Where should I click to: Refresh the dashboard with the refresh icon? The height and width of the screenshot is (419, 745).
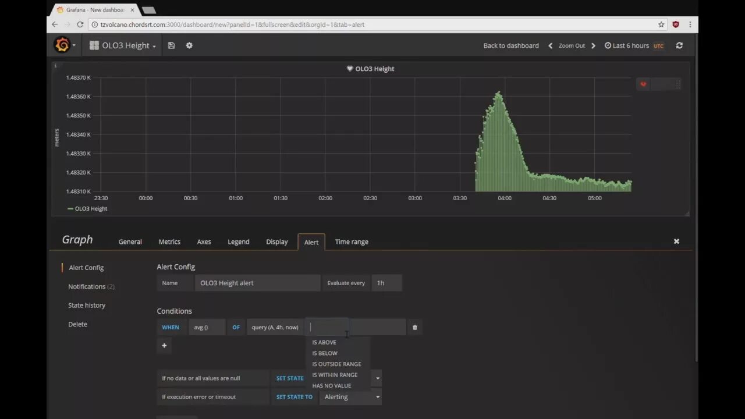[679, 45]
